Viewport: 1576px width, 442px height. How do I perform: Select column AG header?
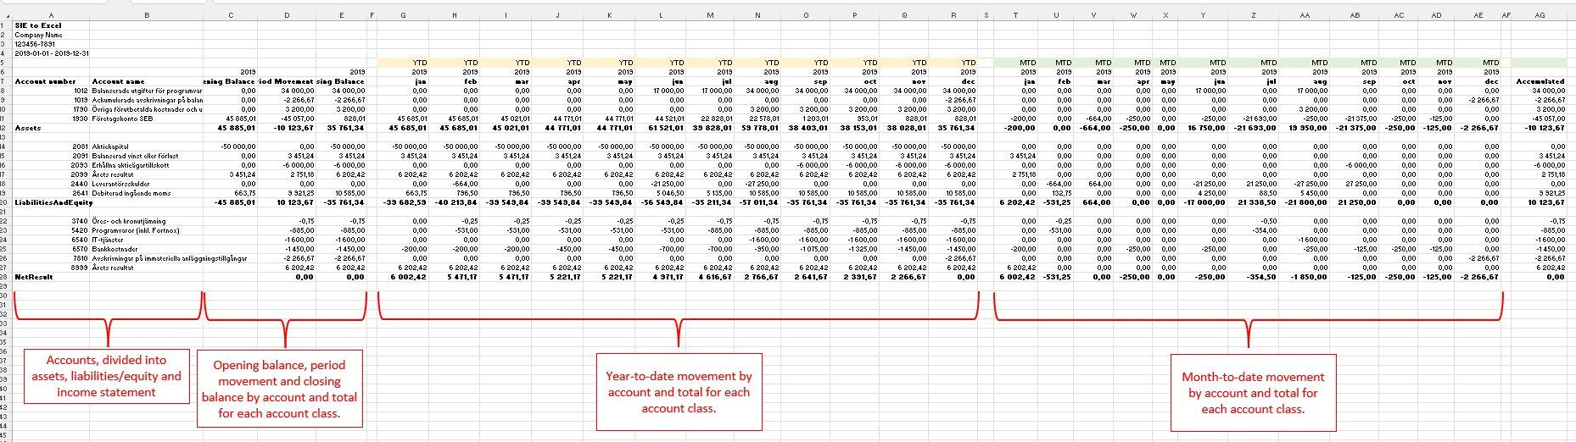click(x=1540, y=15)
